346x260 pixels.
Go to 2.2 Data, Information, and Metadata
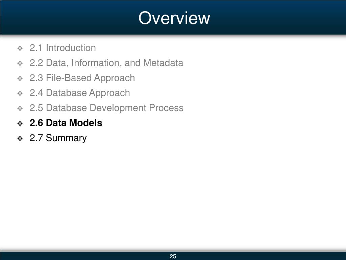pyautogui.click(x=106, y=63)
